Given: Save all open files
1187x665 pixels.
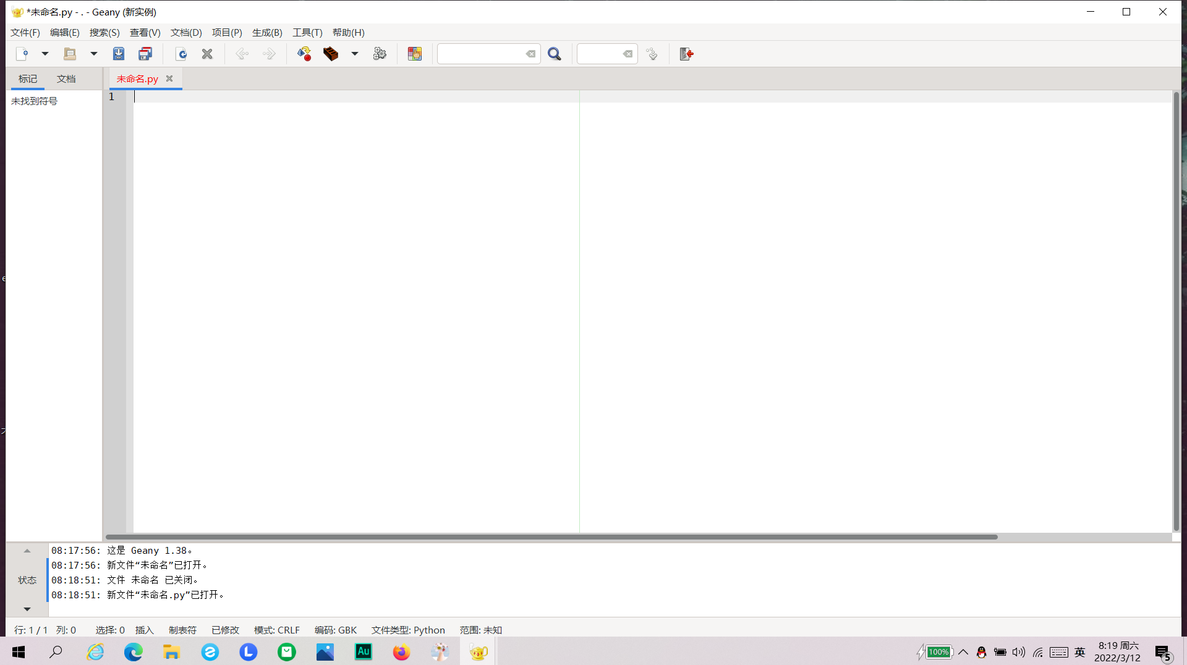Looking at the screenshot, I should pos(145,54).
